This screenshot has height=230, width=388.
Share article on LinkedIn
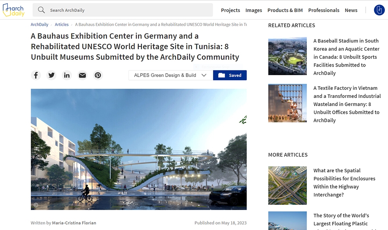[67, 75]
